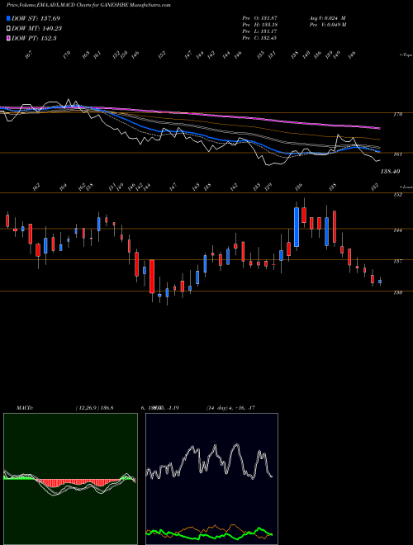Click inside the green MACD histogram panel
The height and width of the screenshot is (545, 413).
pos(70,479)
